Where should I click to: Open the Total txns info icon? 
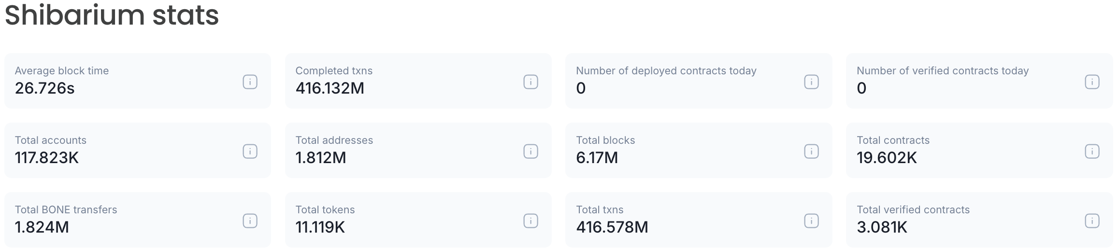[x=811, y=221]
